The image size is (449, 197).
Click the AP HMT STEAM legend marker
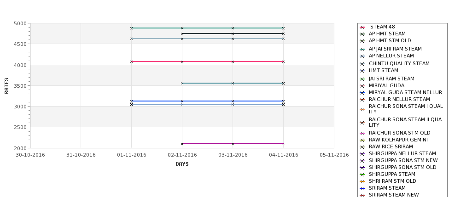(362, 34)
